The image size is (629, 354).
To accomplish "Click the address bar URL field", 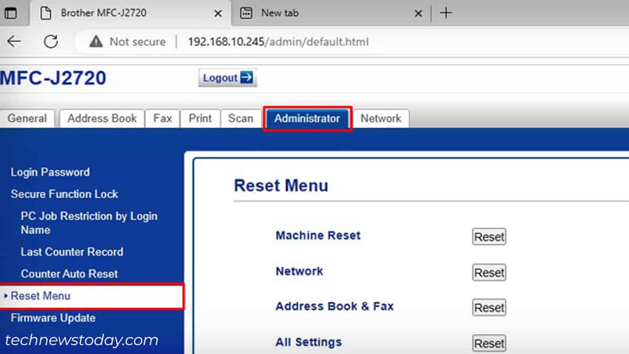I will click(278, 41).
